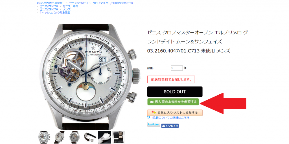This screenshot has height=144, width=289.
Task: Click the envelope icon on restock button
Action: pos(152,102)
